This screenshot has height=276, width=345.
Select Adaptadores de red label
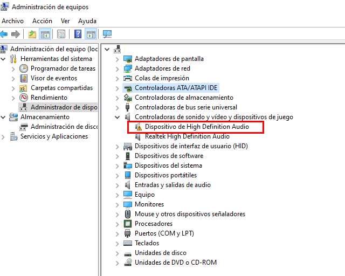[162, 68]
